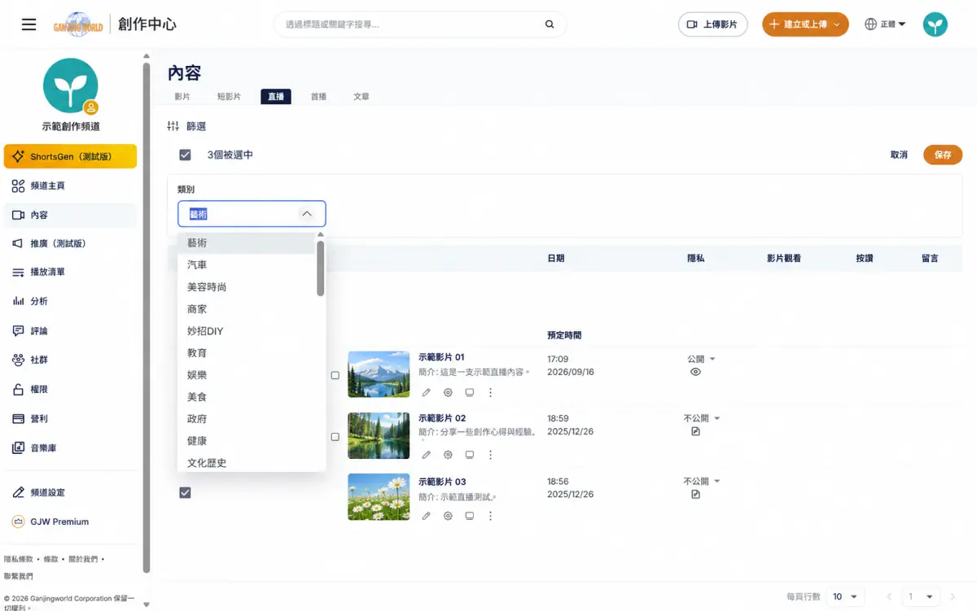The width and height of the screenshot is (977, 611).
Task: Open the 不公開 privacy dropdown for 示範影片 03
Action: [x=702, y=481]
